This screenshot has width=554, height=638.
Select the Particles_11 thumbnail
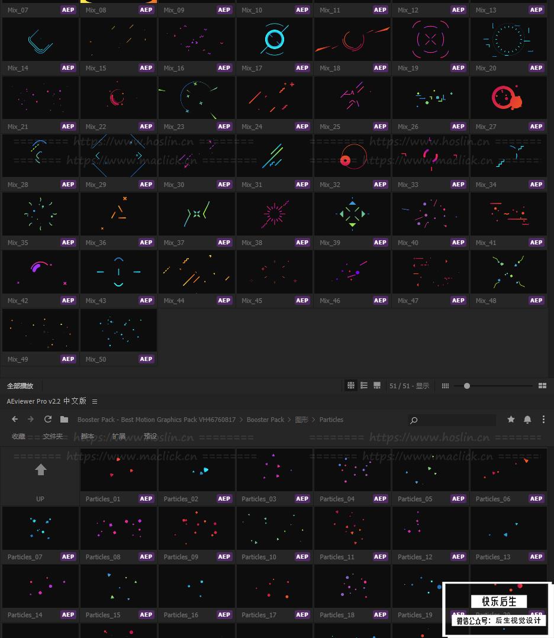coord(353,528)
